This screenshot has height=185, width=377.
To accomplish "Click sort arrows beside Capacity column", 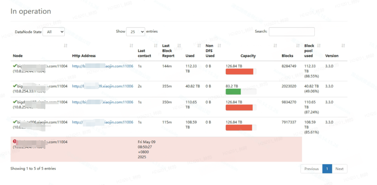I will [275, 46].
